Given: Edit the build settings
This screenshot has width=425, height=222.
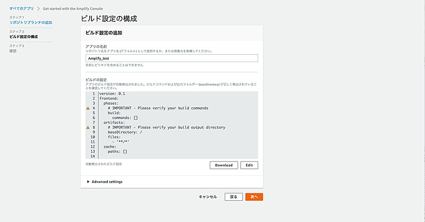Looking at the screenshot, I should pos(249,165).
